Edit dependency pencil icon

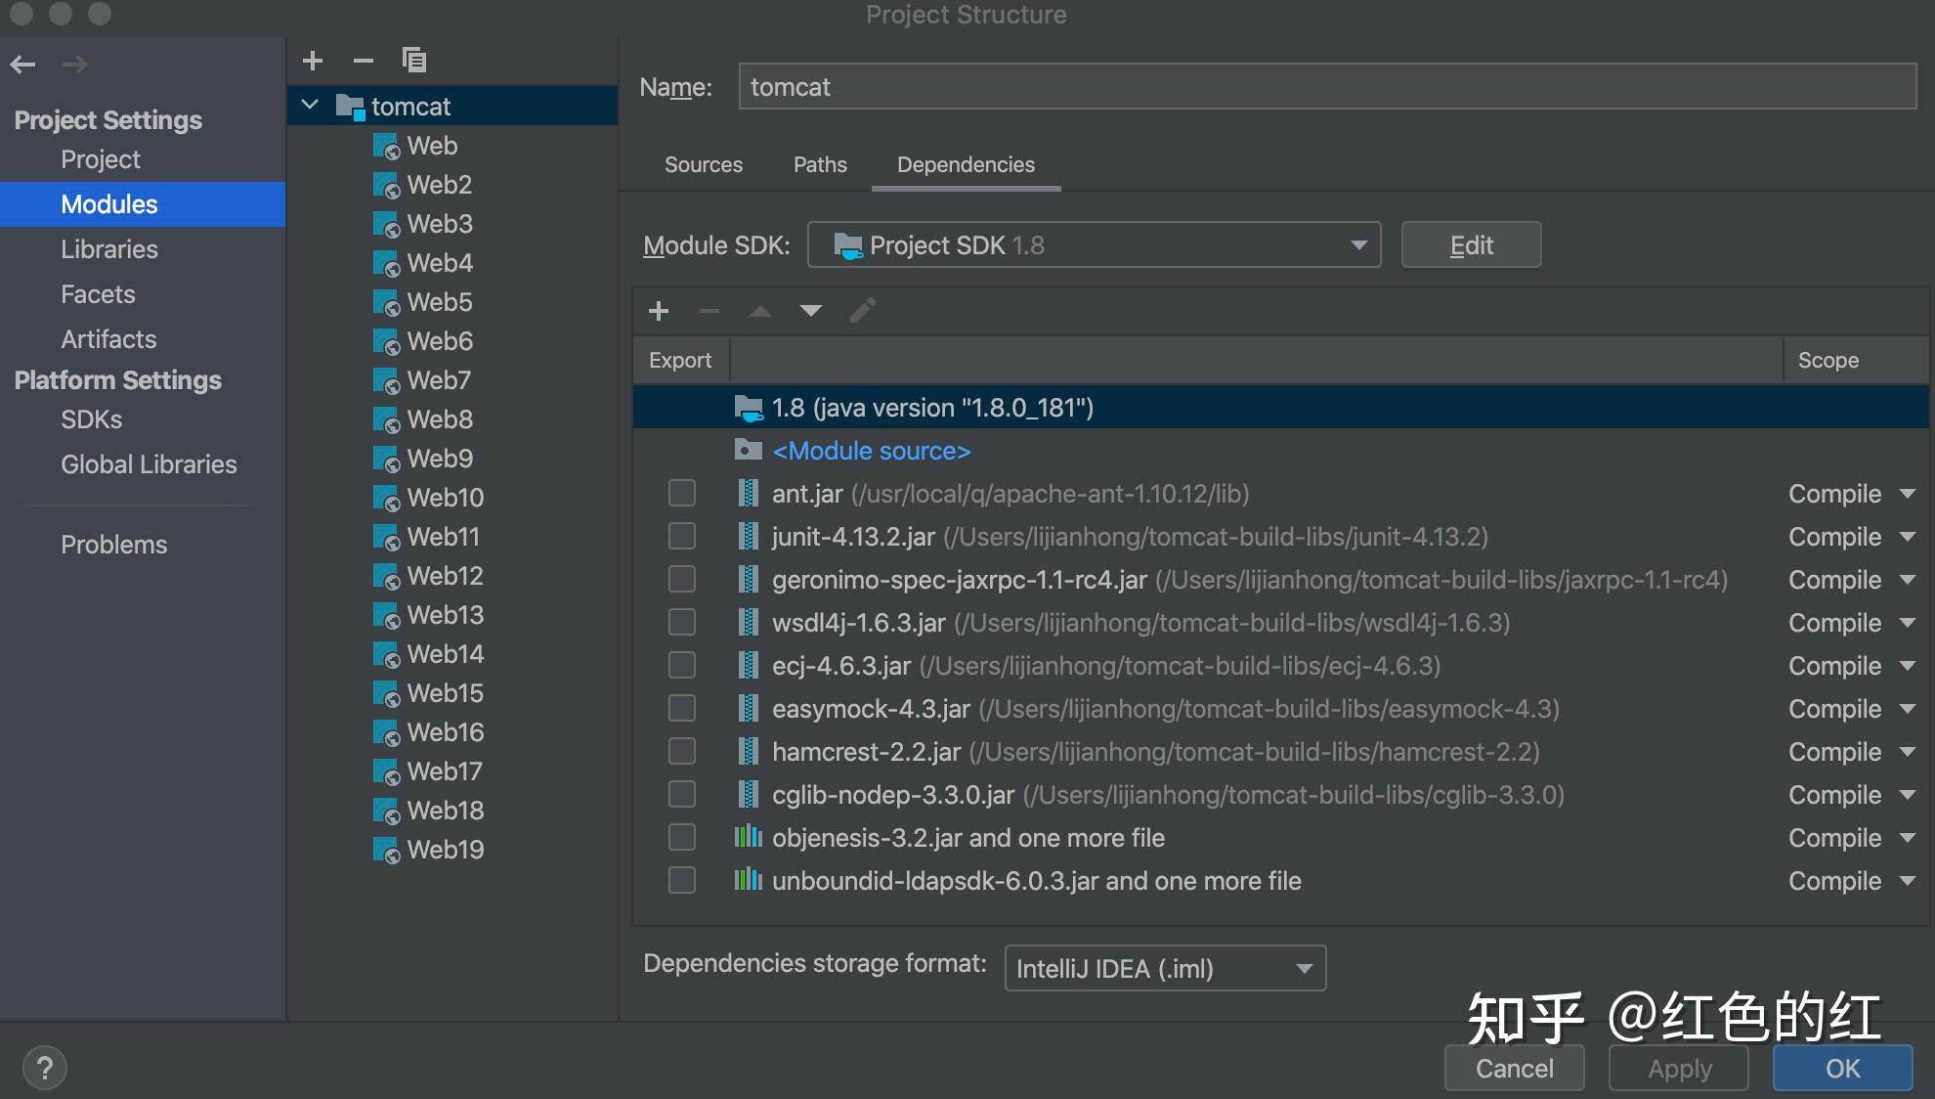pyautogui.click(x=862, y=311)
